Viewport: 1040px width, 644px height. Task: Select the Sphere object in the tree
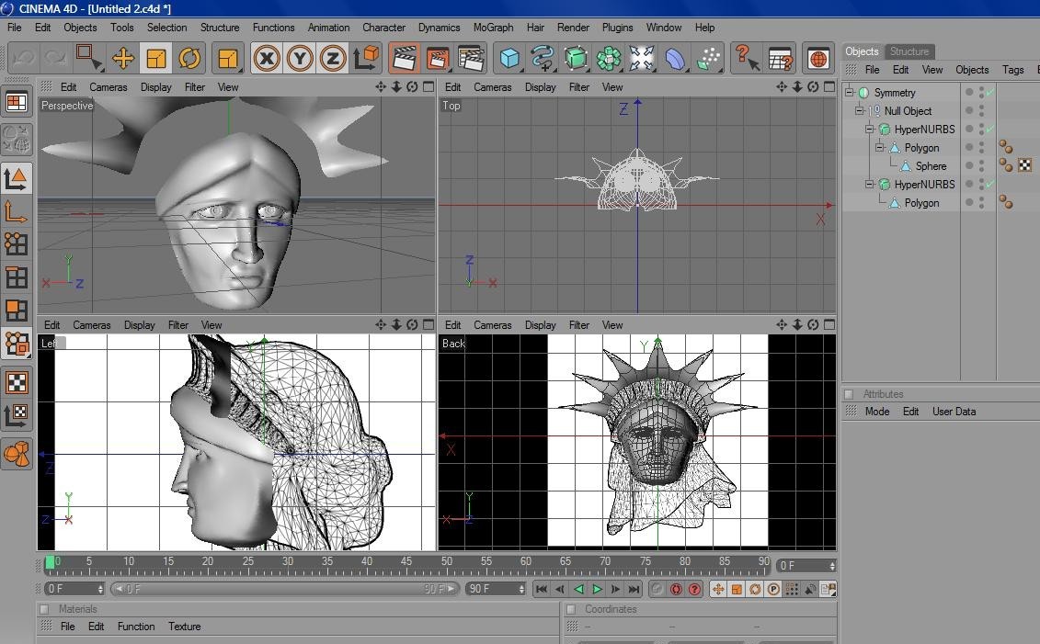[x=931, y=165]
